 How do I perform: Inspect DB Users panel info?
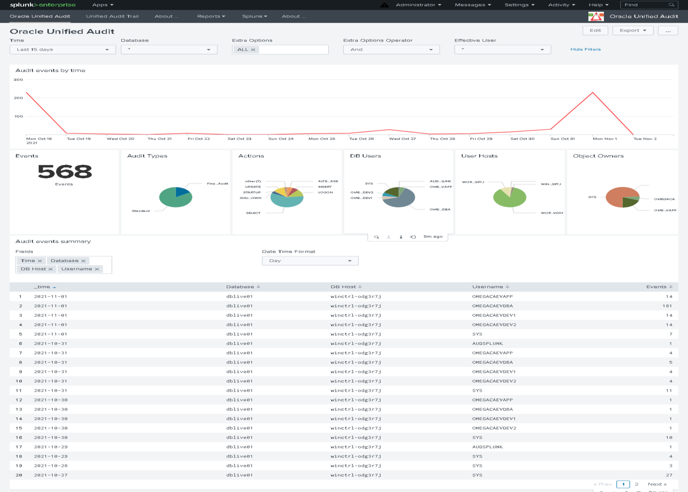tap(401, 237)
